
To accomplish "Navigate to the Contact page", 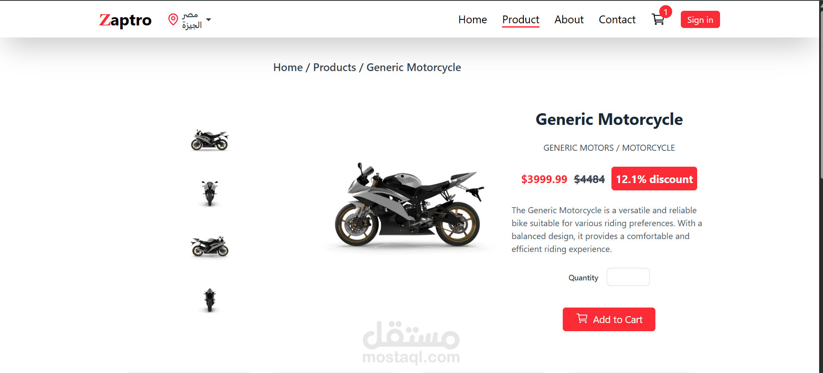I will (617, 19).
